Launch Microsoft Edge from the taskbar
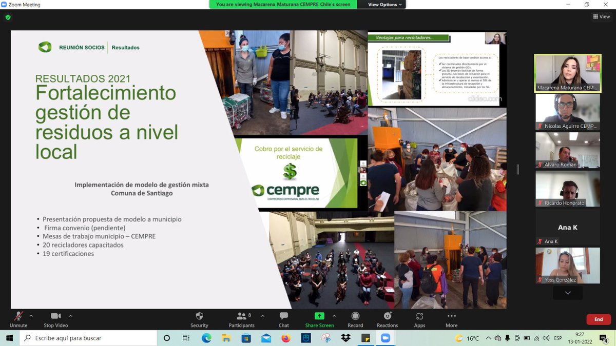616x346 pixels. (206, 338)
